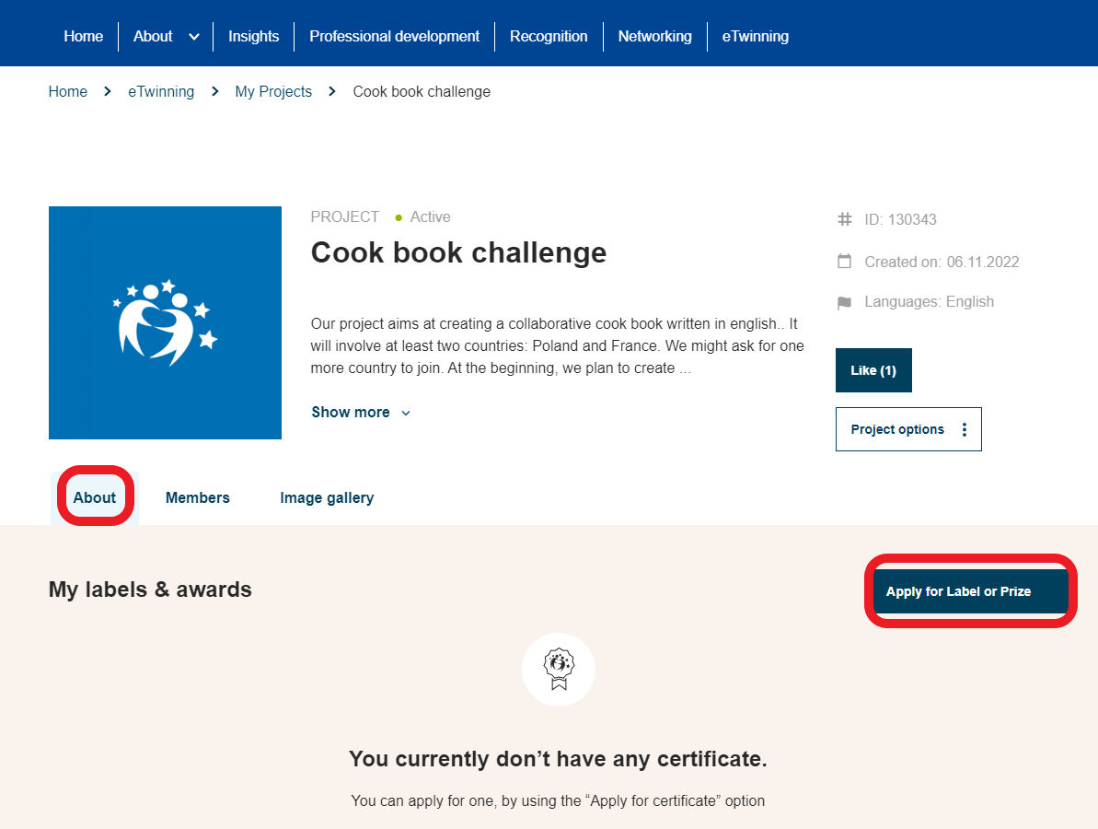Click the flag icon beside Languages
Screen dimensions: 1098x829
[x=844, y=302]
